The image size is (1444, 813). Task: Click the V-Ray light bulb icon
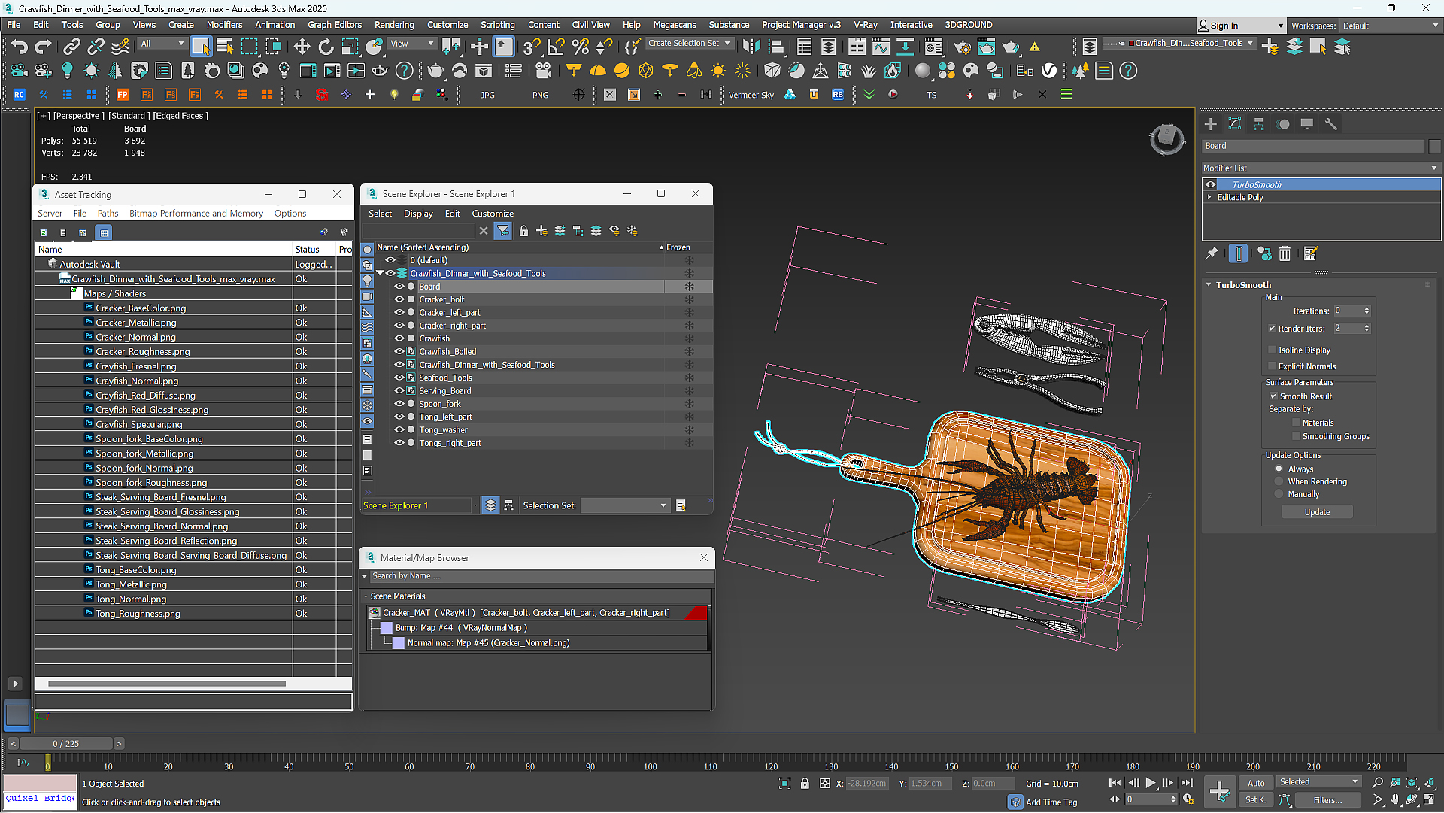click(67, 71)
